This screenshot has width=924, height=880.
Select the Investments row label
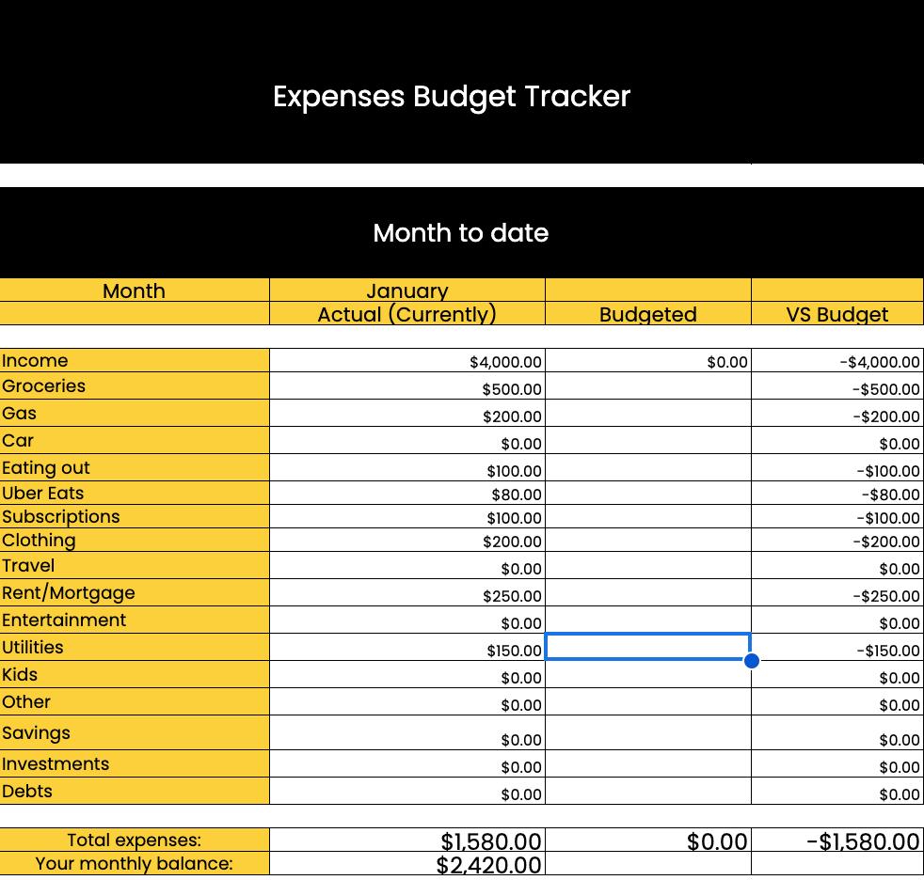click(x=135, y=763)
